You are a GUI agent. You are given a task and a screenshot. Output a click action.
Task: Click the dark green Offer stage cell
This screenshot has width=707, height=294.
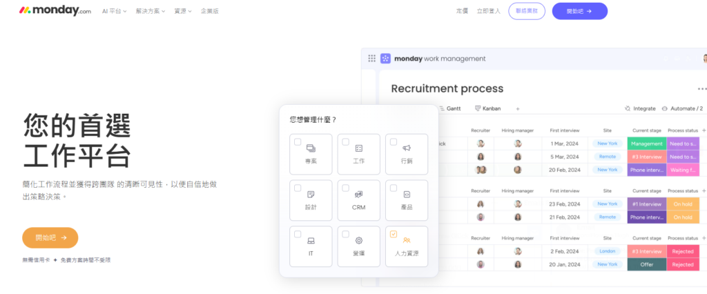tap(646, 264)
